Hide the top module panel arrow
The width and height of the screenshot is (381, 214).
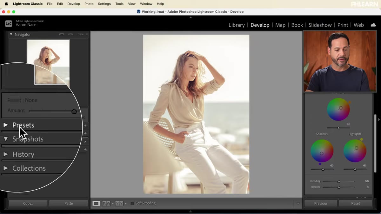pos(190,17)
